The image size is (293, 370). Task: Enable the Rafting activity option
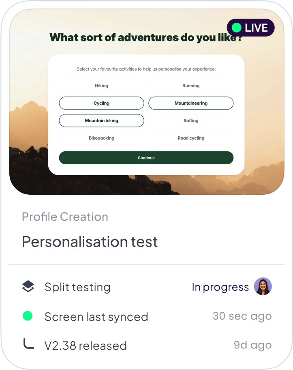pyautogui.click(x=191, y=120)
